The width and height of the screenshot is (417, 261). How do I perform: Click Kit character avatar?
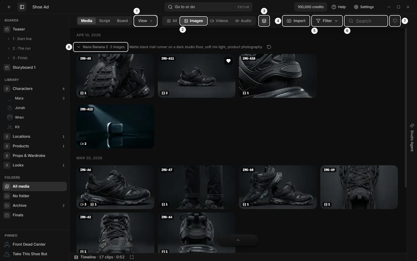[10, 127]
